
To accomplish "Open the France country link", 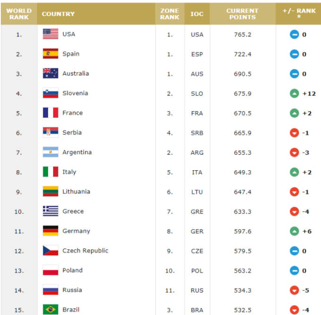I will pyautogui.click(x=72, y=113).
